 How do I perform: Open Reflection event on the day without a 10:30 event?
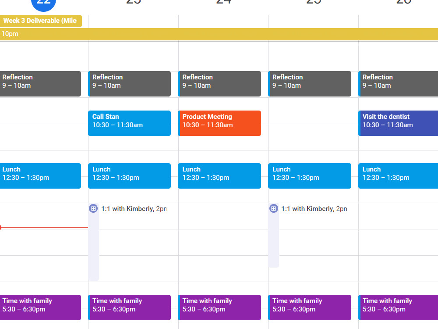coord(310,84)
